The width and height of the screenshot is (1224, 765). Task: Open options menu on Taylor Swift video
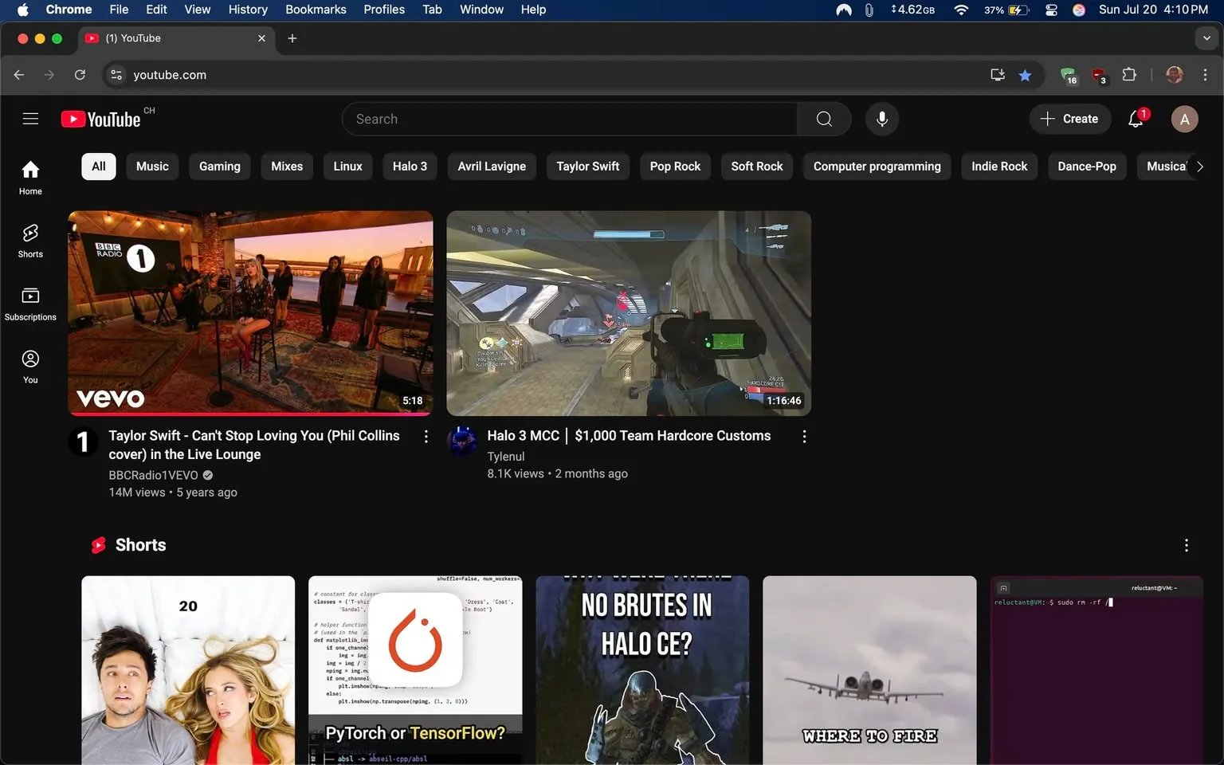pyautogui.click(x=426, y=436)
